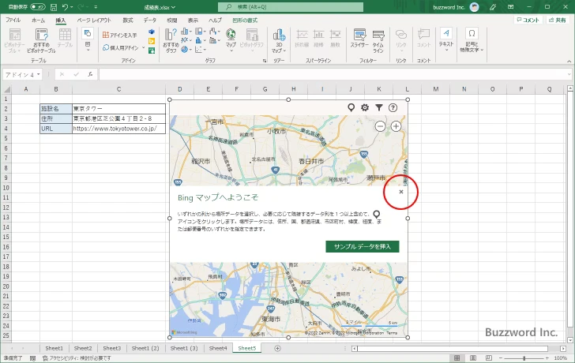
Task: Open the Shape Format (図形の書式) tab
Action: click(x=245, y=21)
